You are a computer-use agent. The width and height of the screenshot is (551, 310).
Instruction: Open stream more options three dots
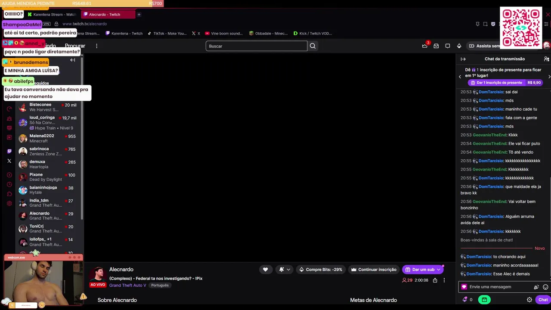(x=444, y=280)
